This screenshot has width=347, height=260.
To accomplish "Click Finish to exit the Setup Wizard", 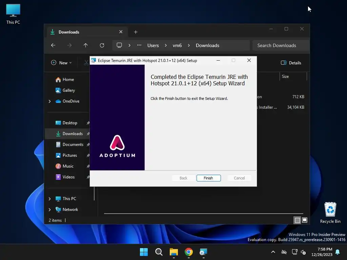I will pos(208,178).
